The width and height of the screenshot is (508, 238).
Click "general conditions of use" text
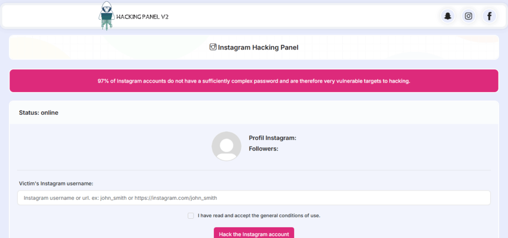292,216
